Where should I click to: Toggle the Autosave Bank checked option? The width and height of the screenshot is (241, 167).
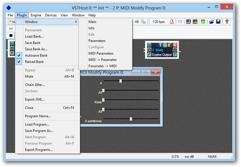click(48, 55)
